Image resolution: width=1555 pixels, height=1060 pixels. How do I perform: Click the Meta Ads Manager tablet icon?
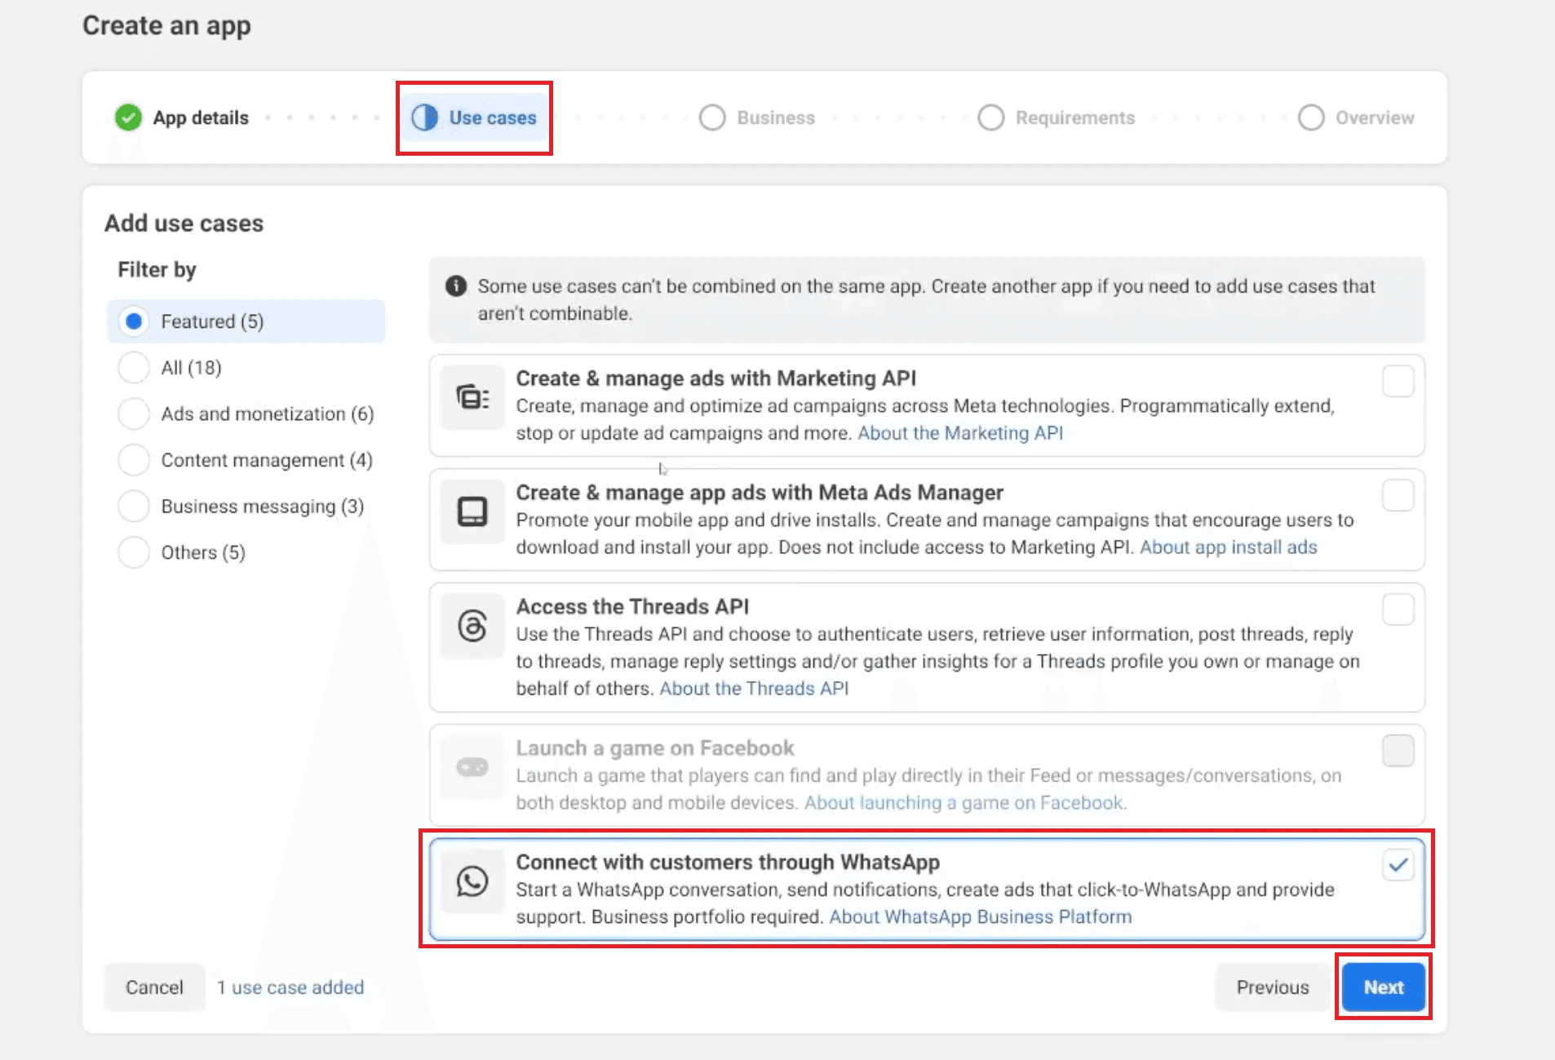472,511
